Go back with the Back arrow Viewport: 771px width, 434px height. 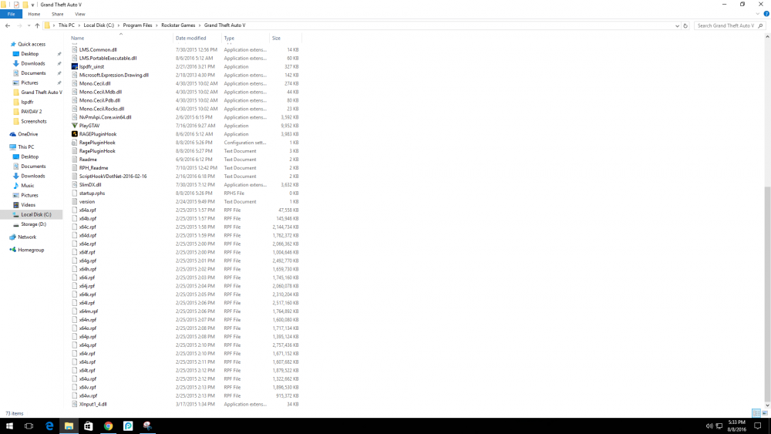tap(8, 25)
